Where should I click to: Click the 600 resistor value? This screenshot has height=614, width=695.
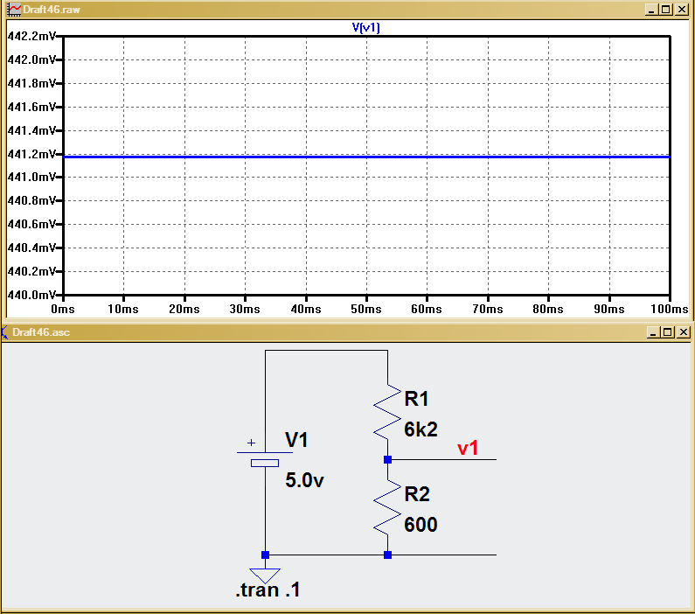click(420, 525)
